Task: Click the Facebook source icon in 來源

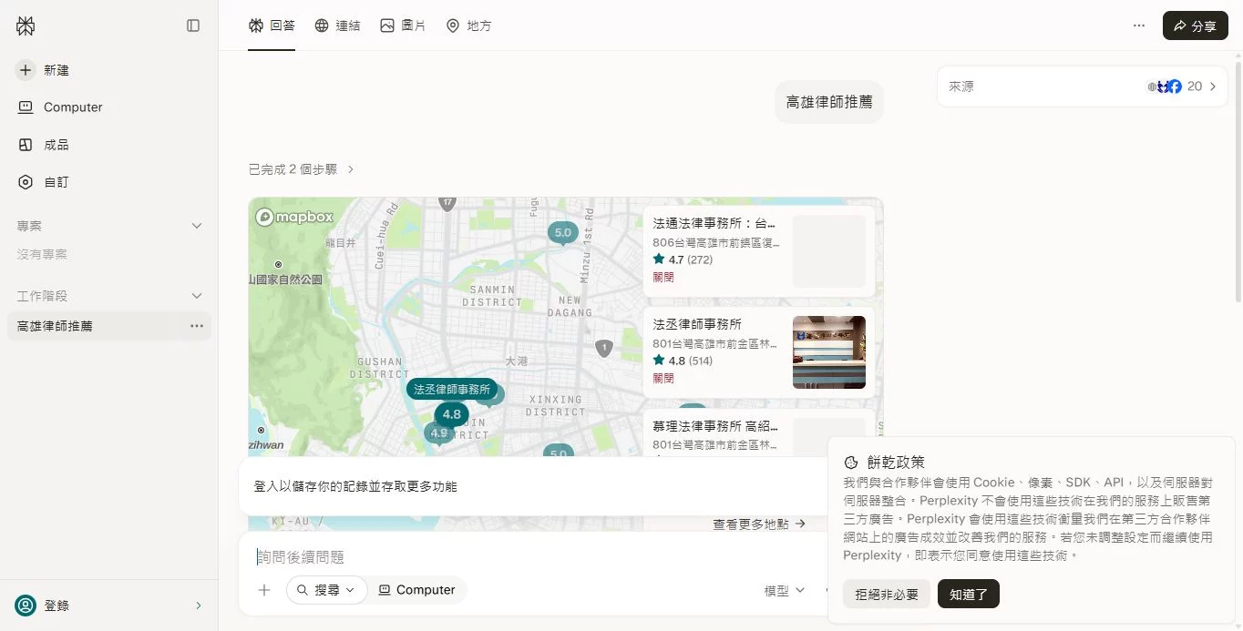Action: coord(1175,87)
